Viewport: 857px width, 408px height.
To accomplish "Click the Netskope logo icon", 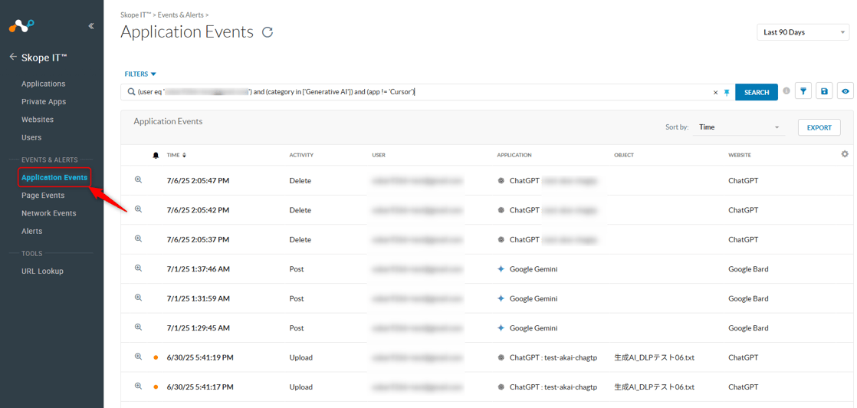I will (22, 26).
